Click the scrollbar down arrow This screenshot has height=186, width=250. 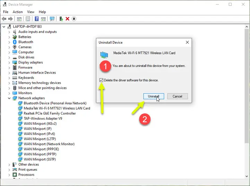pyautogui.click(x=247, y=176)
